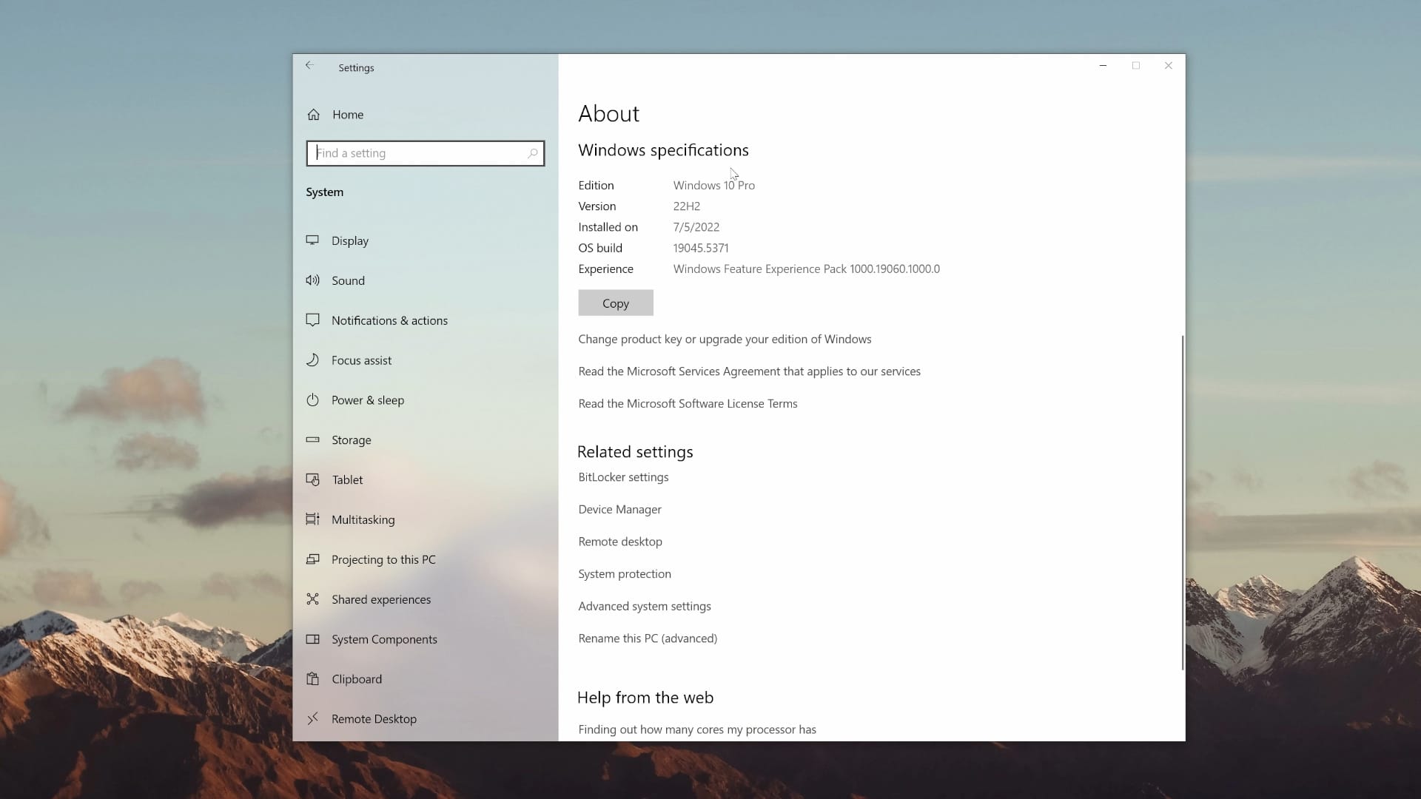The image size is (1421, 799).
Task: Read the Microsoft Software License Terms
Action: click(x=688, y=403)
